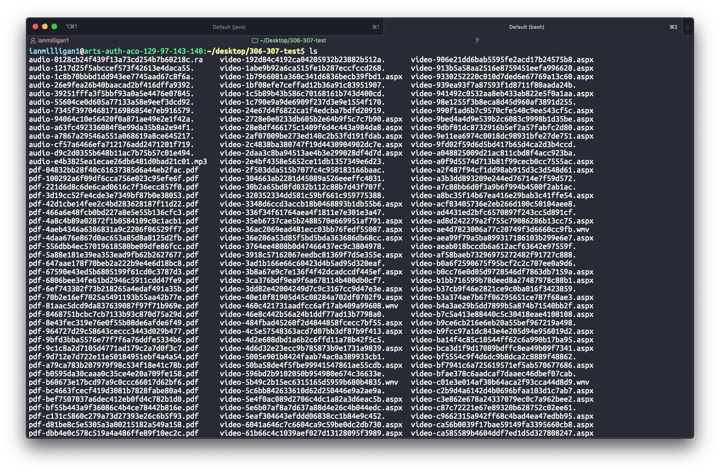Click the file video-3764ee4808b0d47466437ec9c3804978.
This screenshot has width=720, height=473.
(x=302, y=247)
